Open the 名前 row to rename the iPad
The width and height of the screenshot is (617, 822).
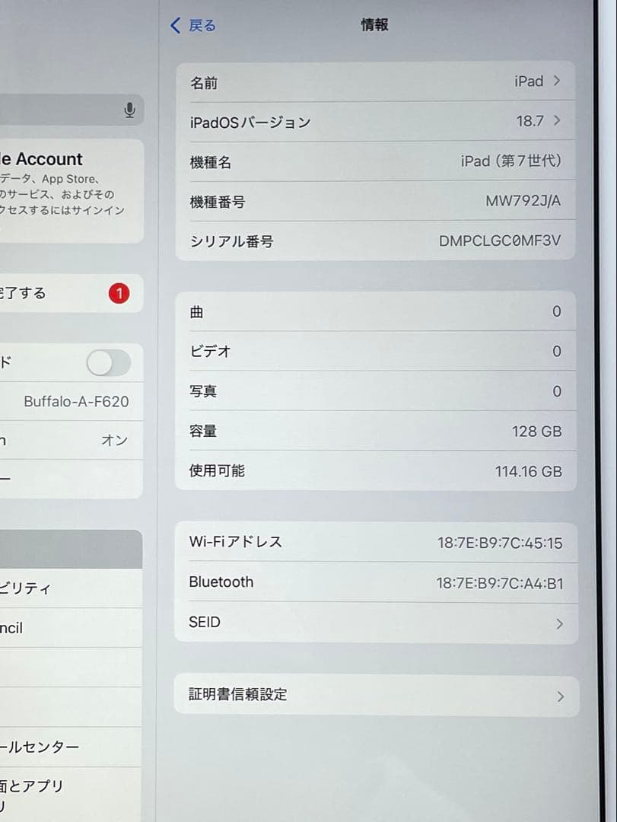pyautogui.click(x=376, y=81)
